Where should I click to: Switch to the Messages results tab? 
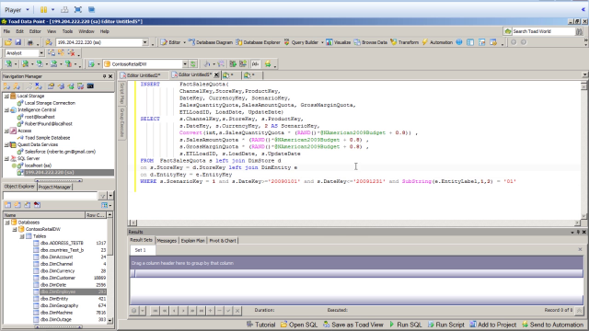pos(167,241)
